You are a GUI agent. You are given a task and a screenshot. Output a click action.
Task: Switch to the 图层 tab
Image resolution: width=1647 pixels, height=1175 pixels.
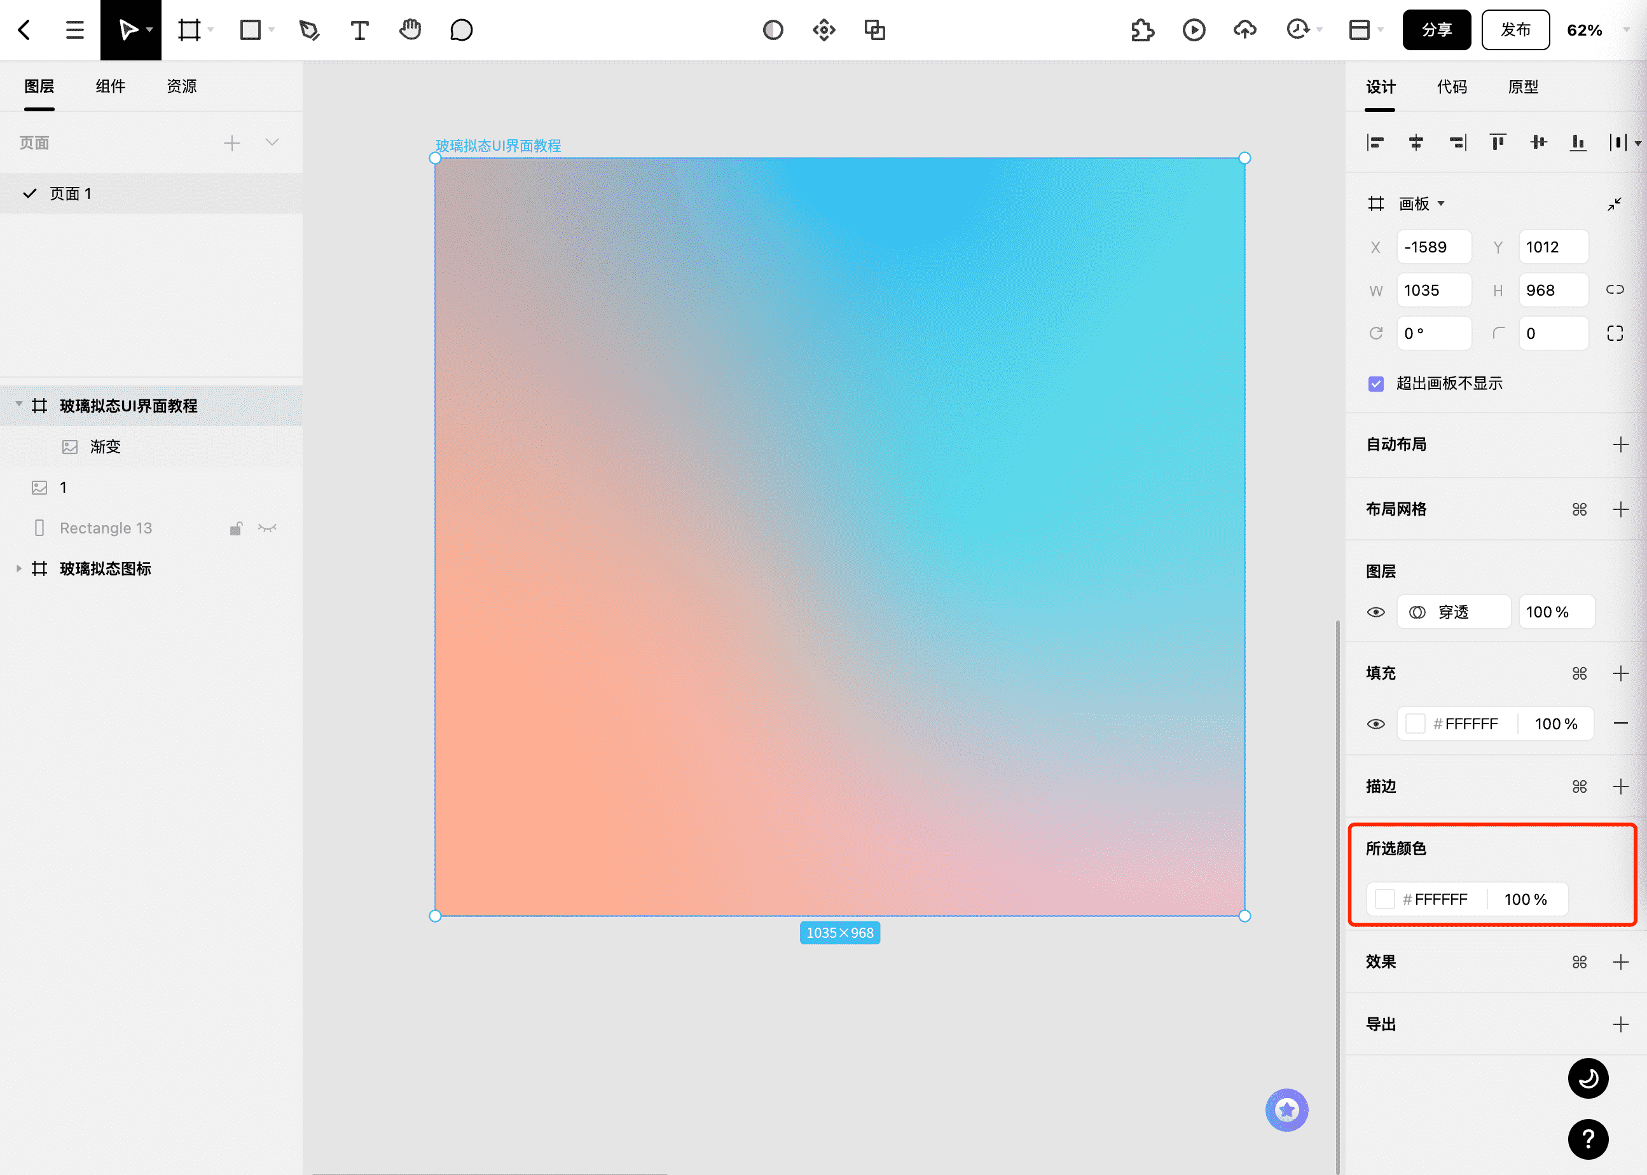[x=39, y=86]
